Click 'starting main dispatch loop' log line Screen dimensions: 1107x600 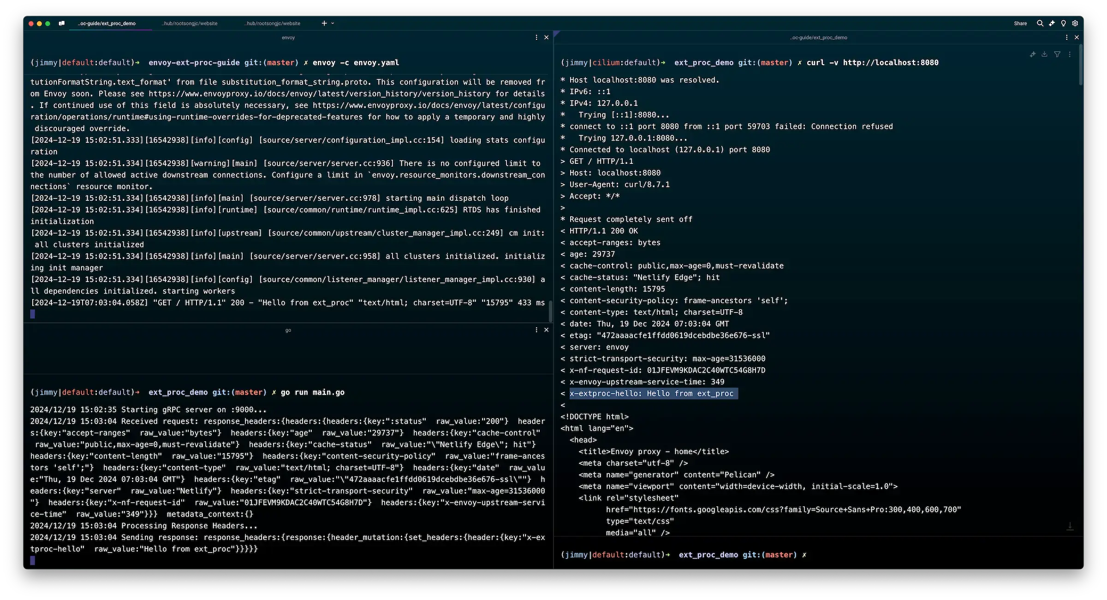(x=447, y=198)
